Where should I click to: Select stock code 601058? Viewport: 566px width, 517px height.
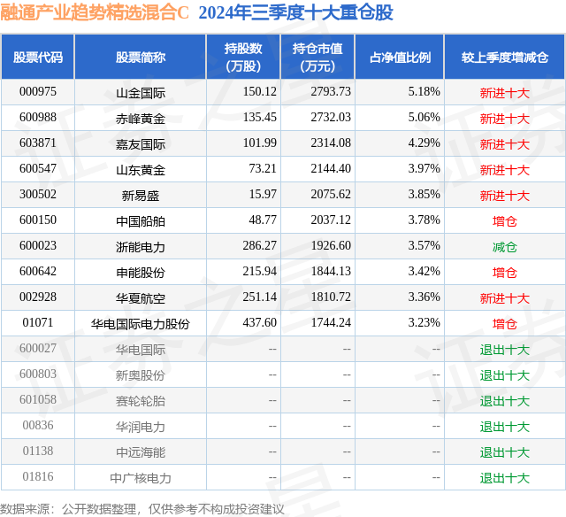point(38,399)
